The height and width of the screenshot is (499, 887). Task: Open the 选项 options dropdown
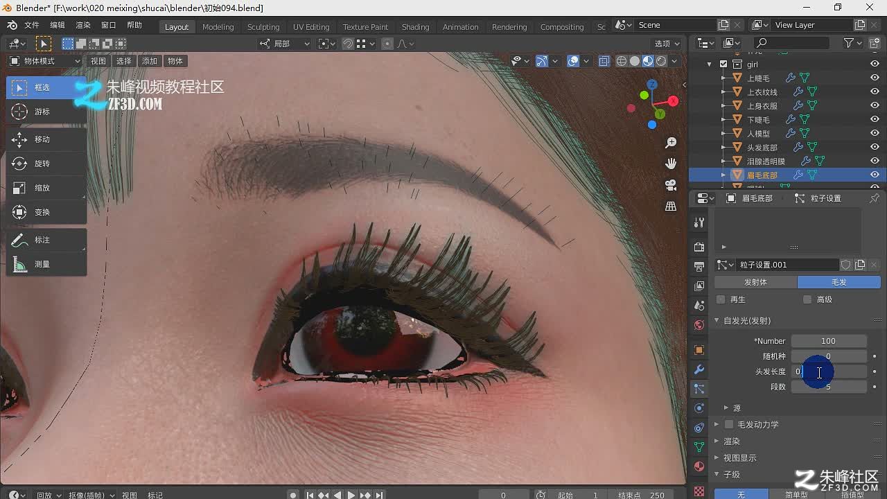667,44
